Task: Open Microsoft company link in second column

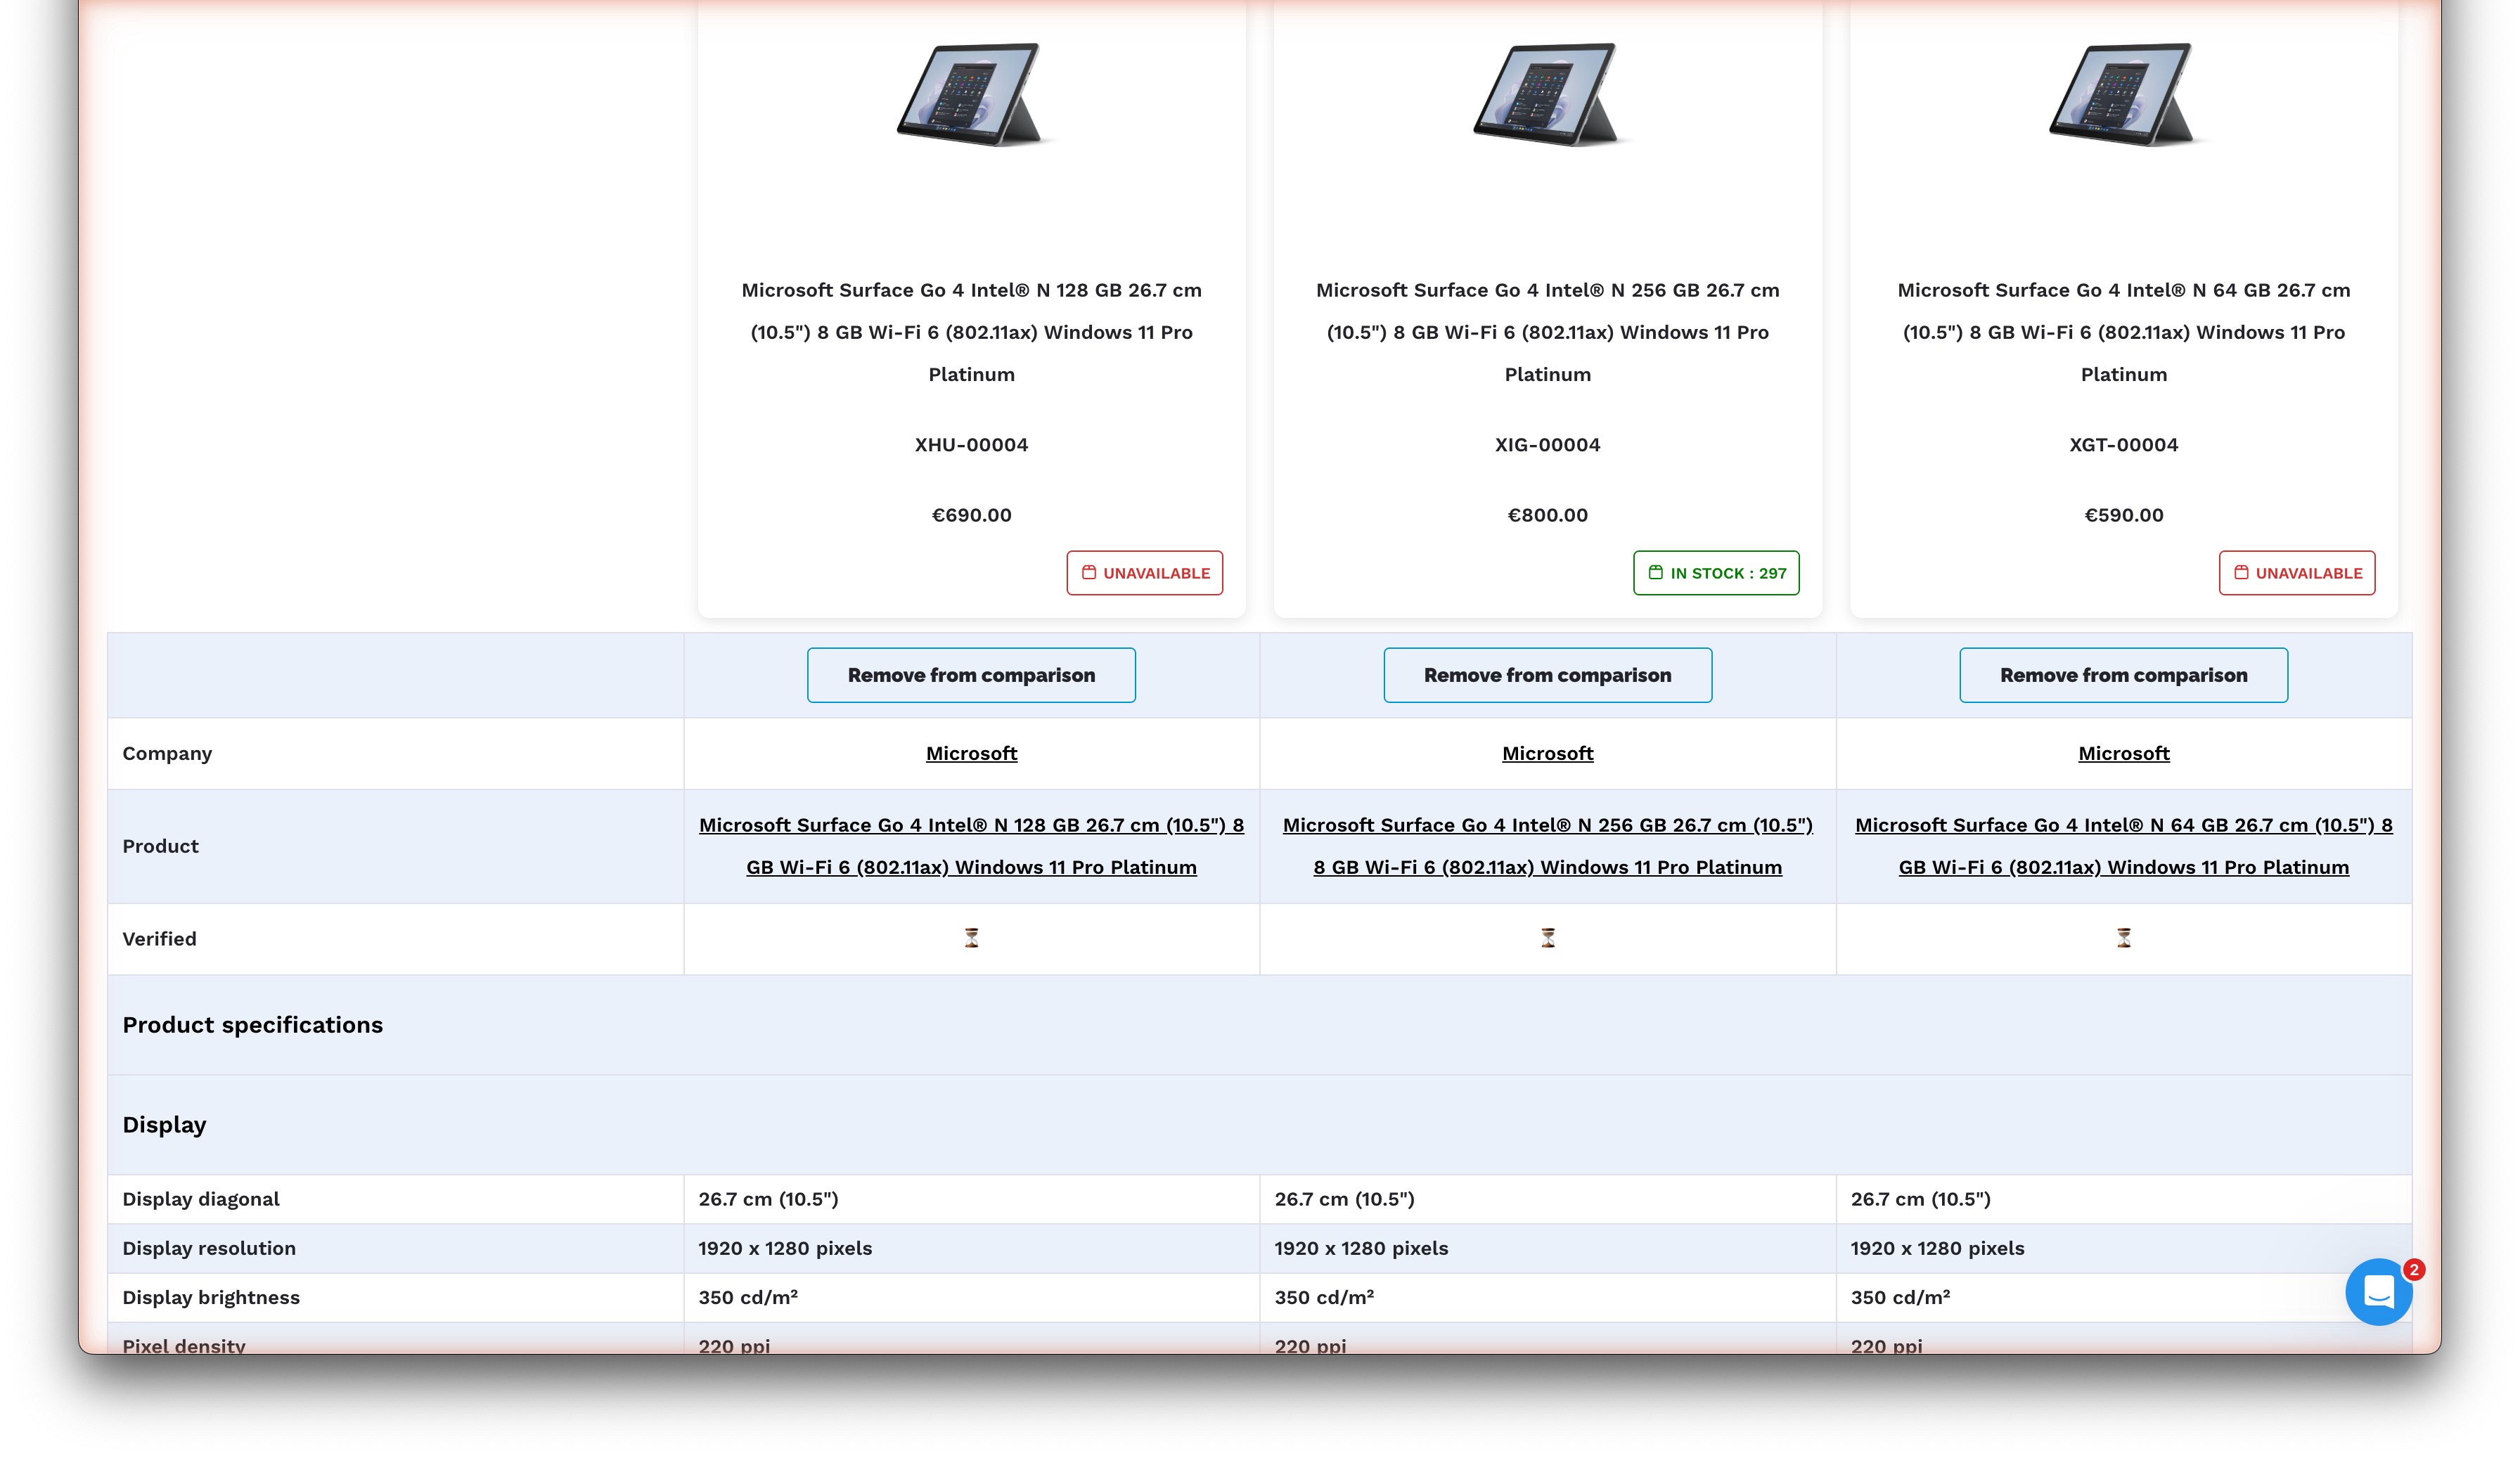Action: pos(1547,753)
